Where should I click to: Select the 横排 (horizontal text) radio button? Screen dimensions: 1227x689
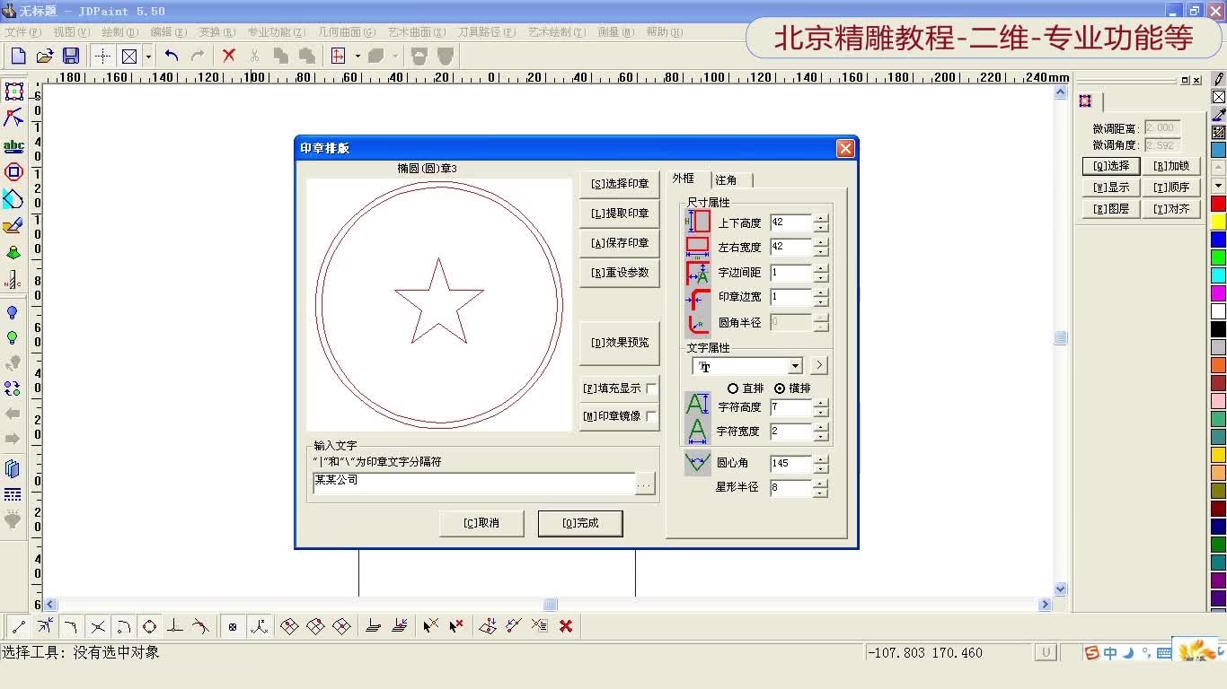[782, 388]
